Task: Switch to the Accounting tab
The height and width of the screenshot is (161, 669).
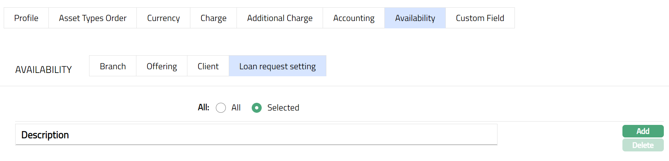Action: pos(354,18)
